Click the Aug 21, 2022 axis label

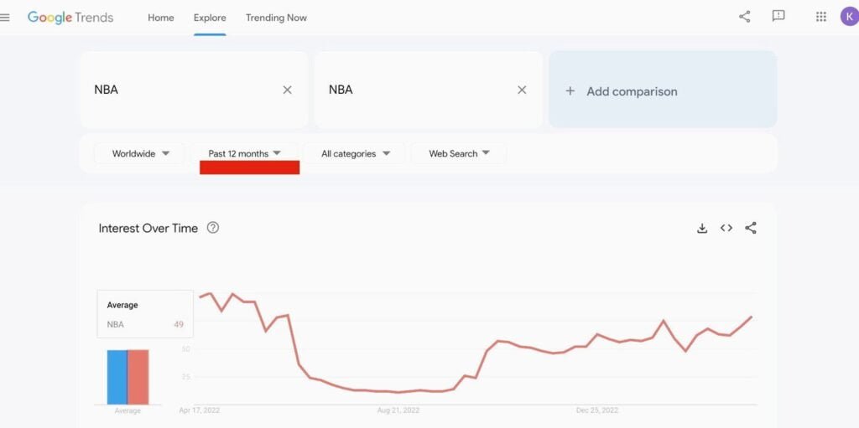click(398, 410)
